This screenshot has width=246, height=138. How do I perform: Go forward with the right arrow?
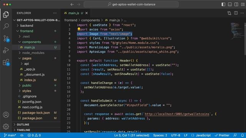tap(78, 4)
